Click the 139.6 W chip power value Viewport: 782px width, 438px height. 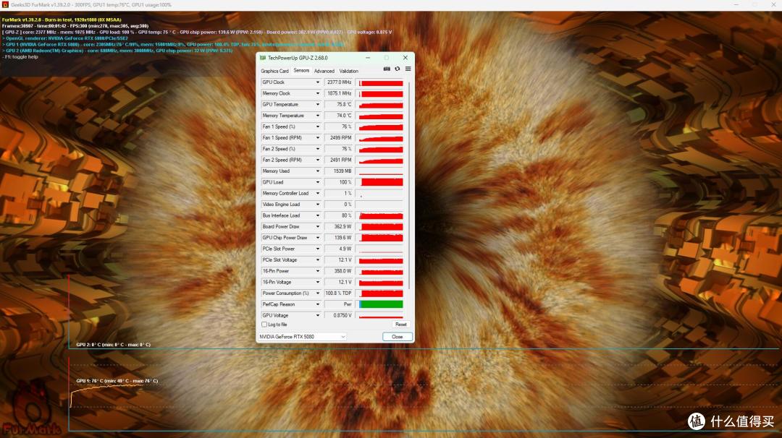coord(339,238)
